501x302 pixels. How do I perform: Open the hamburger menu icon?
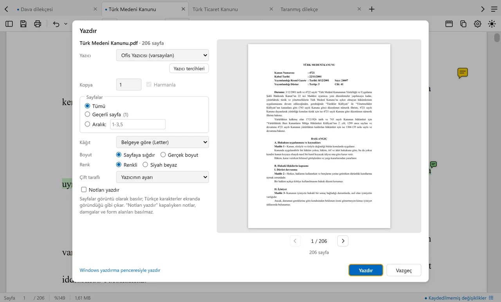pyautogui.click(x=494, y=9)
